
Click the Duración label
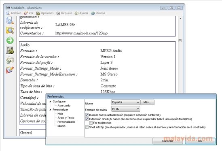click(x=29, y=80)
